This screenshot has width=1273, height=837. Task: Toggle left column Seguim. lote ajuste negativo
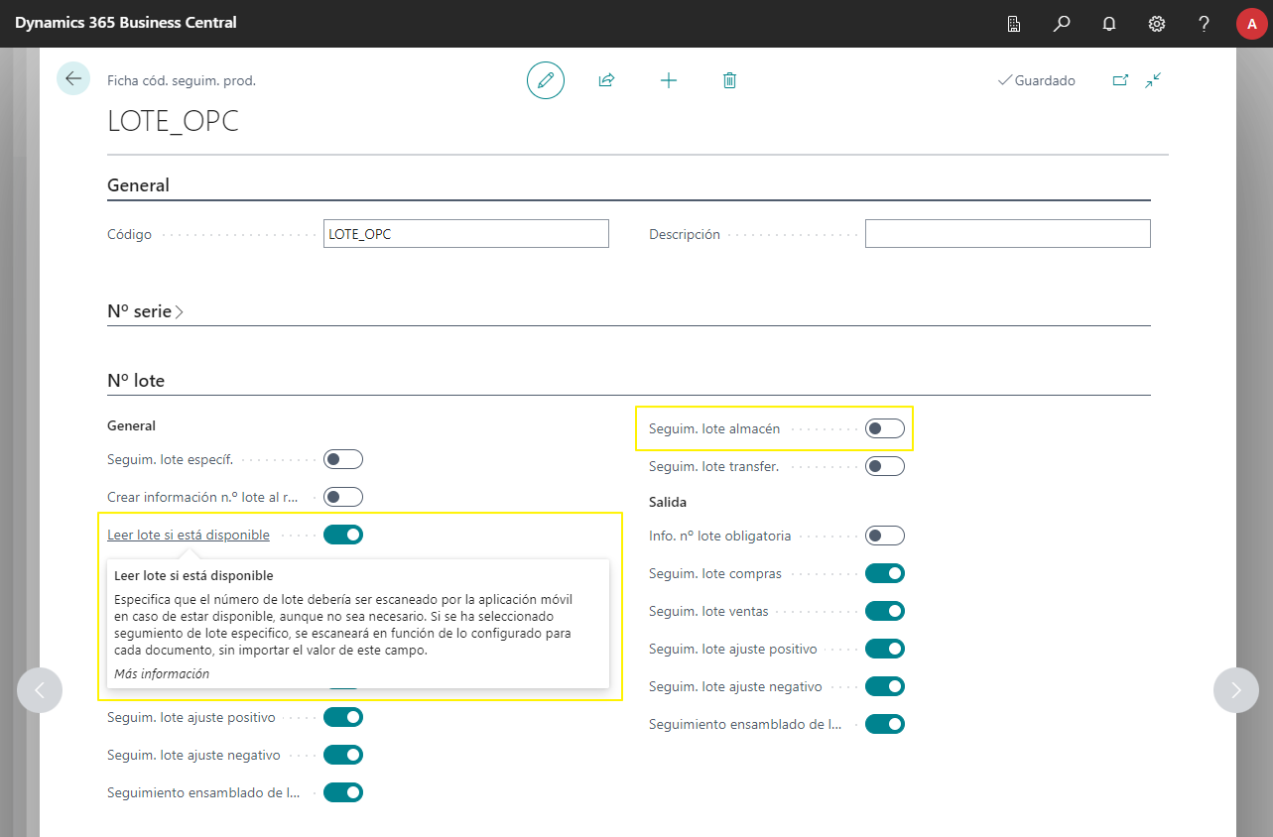click(x=343, y=755)
